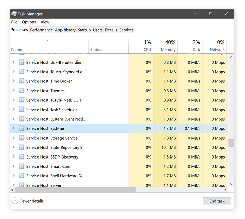Open the Startup tab
Viewport: 245px width, 219px height.
coord(84,30)
